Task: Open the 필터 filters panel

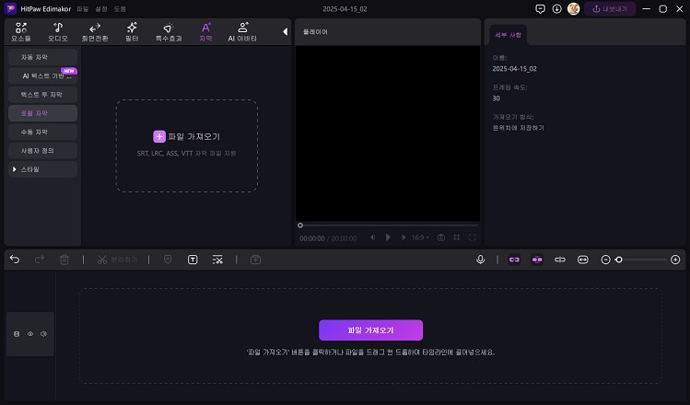Action: (132, 32)
